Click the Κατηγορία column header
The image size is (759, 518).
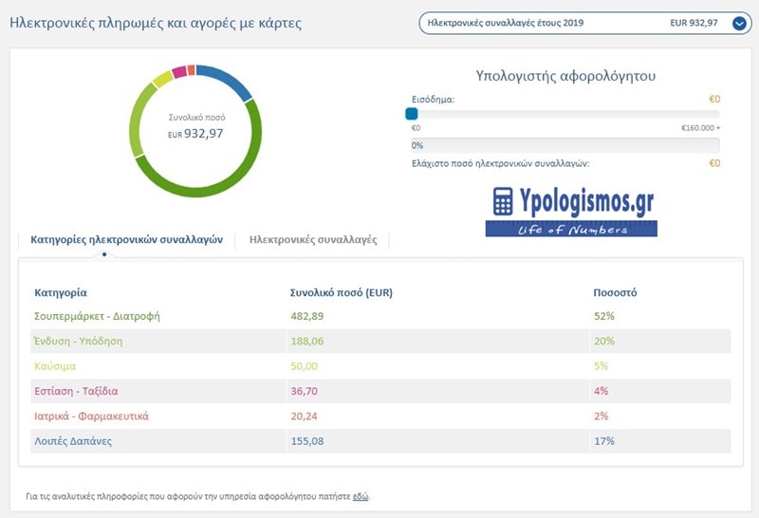click(x=61, y=293)
